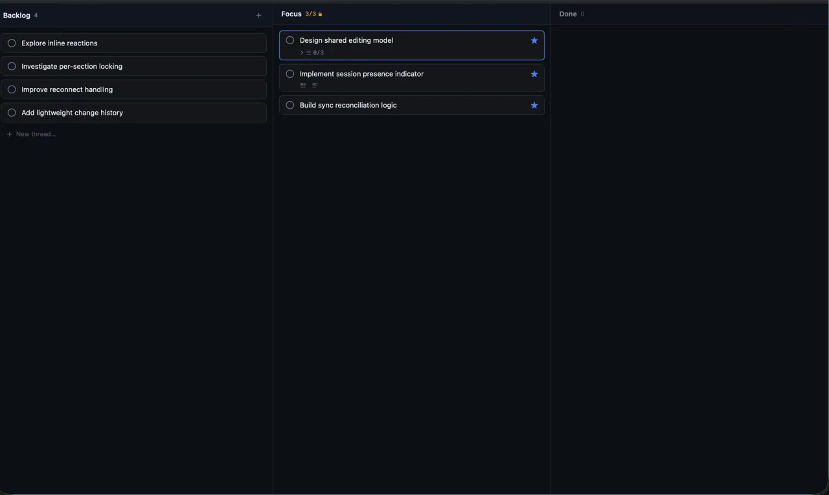The image size is (829, 495).
Task: Click the notes icon on "Implement session presence indicator"
Action: (x=315, y=85)
